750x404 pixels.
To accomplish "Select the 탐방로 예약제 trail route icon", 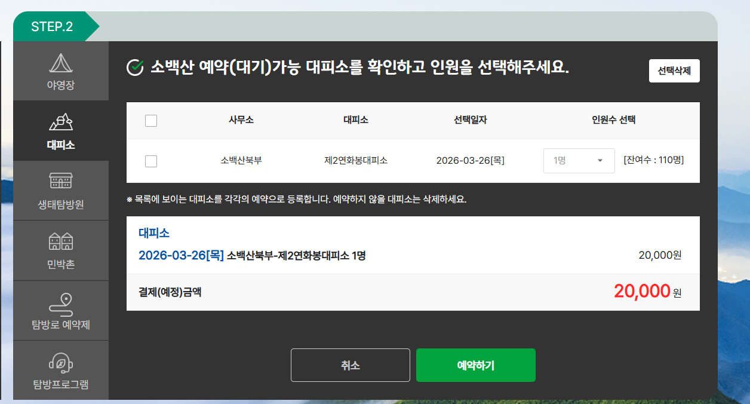I will [x=60, y=304].
